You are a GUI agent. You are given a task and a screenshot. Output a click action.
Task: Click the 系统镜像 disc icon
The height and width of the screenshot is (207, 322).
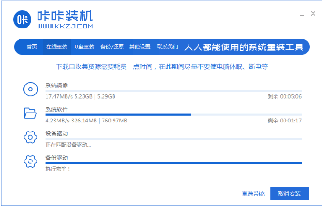click(30, 89)
